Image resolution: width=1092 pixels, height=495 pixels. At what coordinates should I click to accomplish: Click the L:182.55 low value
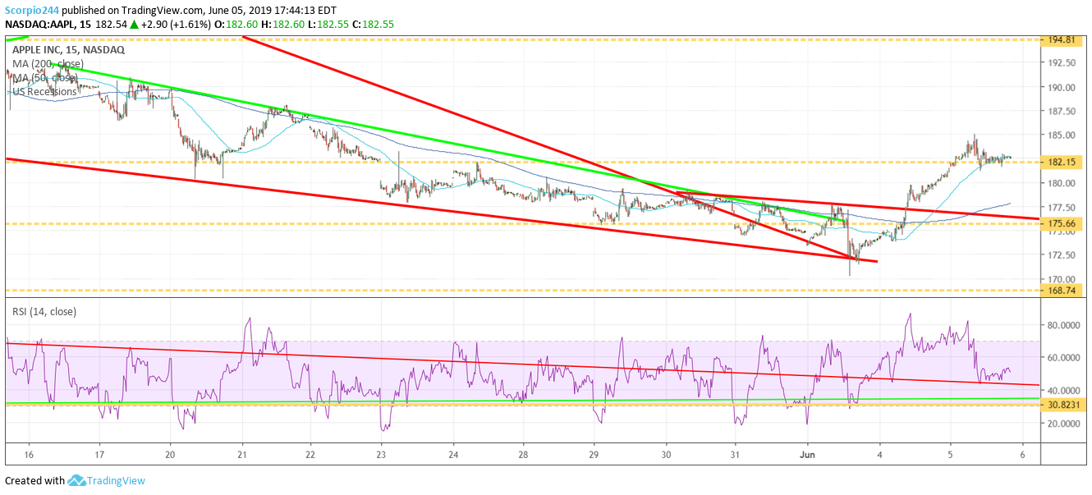click(328, 25)
